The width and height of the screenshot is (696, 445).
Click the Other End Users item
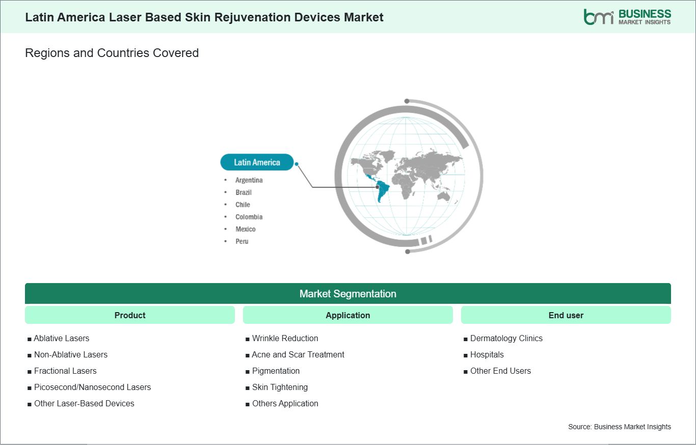click(x=497, y=371)
